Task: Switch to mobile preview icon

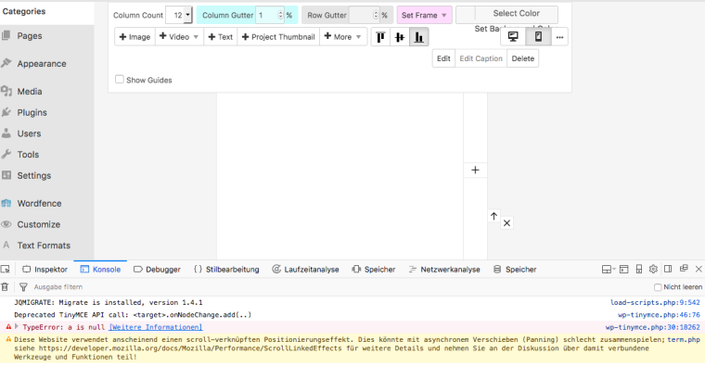Action: (538, 37)
